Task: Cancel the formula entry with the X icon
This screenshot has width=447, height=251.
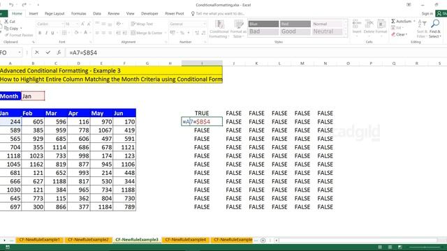Action: 37,52
